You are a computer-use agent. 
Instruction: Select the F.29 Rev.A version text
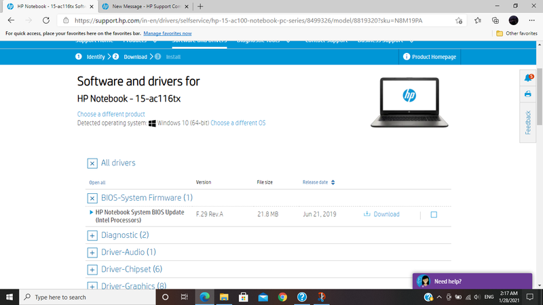click(210, 214)
